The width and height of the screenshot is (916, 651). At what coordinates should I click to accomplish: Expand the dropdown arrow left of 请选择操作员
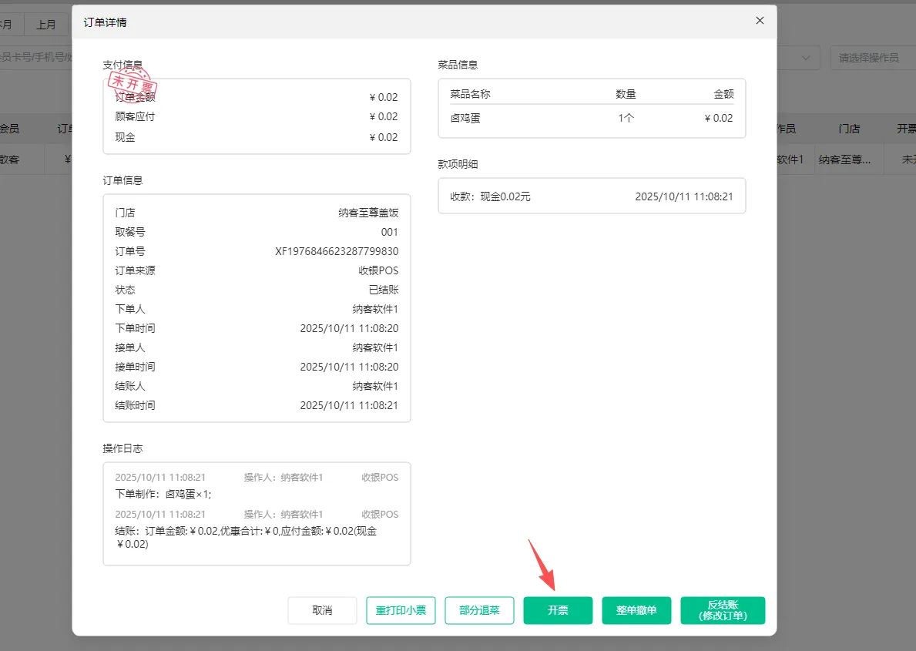pyautogui.click(x=806, y=58)
